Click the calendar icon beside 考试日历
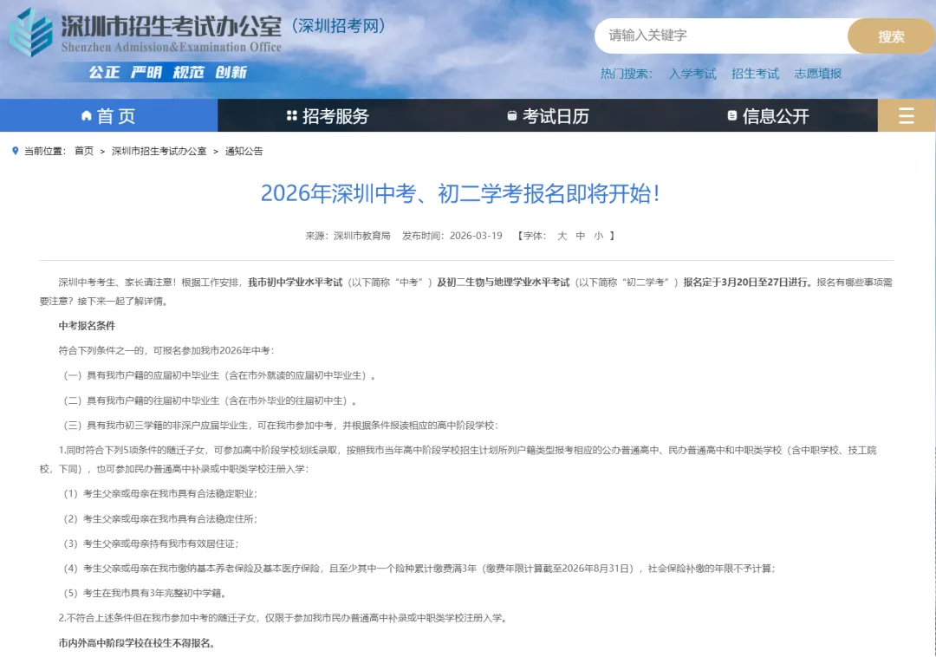 (x=510, y=114)
